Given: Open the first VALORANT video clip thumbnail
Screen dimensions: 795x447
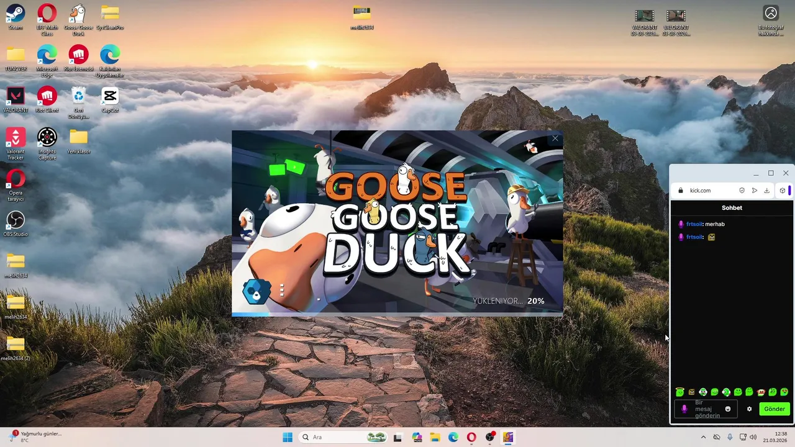Looking at the screenshot, I should pyautogui.click(x=644, y=22).
